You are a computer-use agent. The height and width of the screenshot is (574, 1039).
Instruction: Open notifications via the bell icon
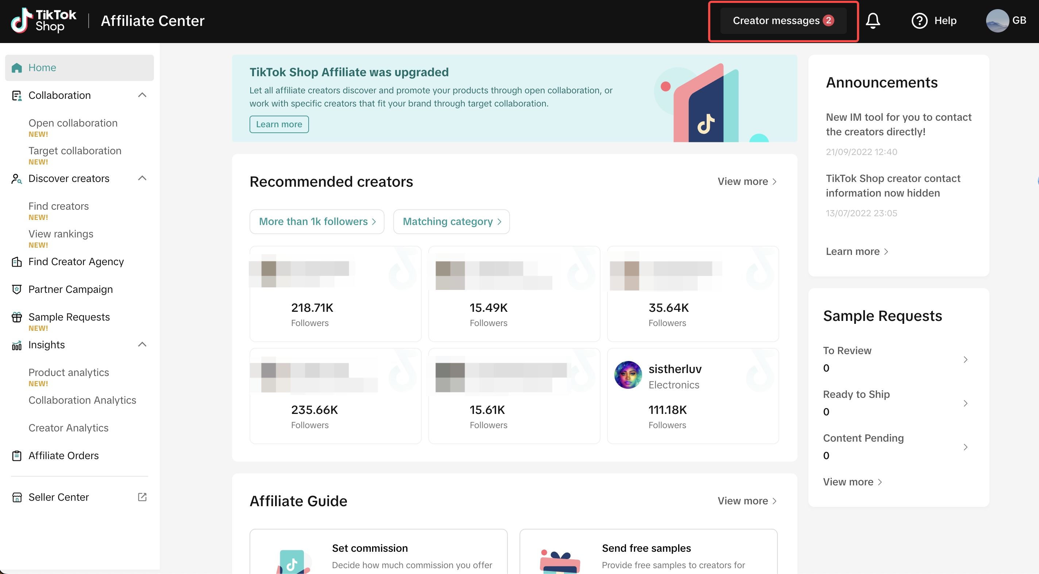tap(873, 20)
